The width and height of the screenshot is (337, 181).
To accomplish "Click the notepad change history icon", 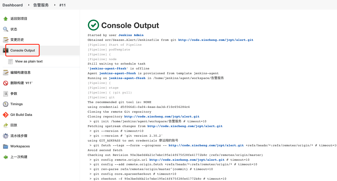I will pos(5,40).
